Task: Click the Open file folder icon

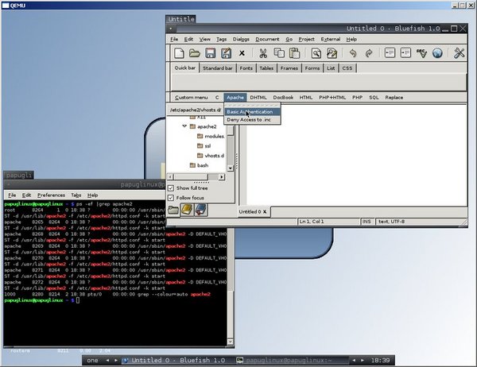Action: coord(194,54)
